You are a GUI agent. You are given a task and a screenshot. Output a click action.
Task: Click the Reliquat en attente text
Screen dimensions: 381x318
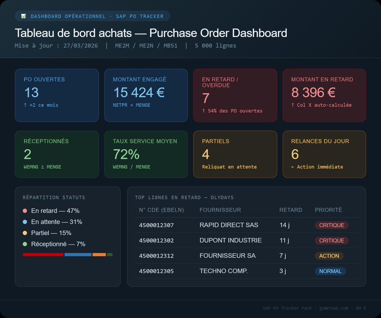pos(229,167)
